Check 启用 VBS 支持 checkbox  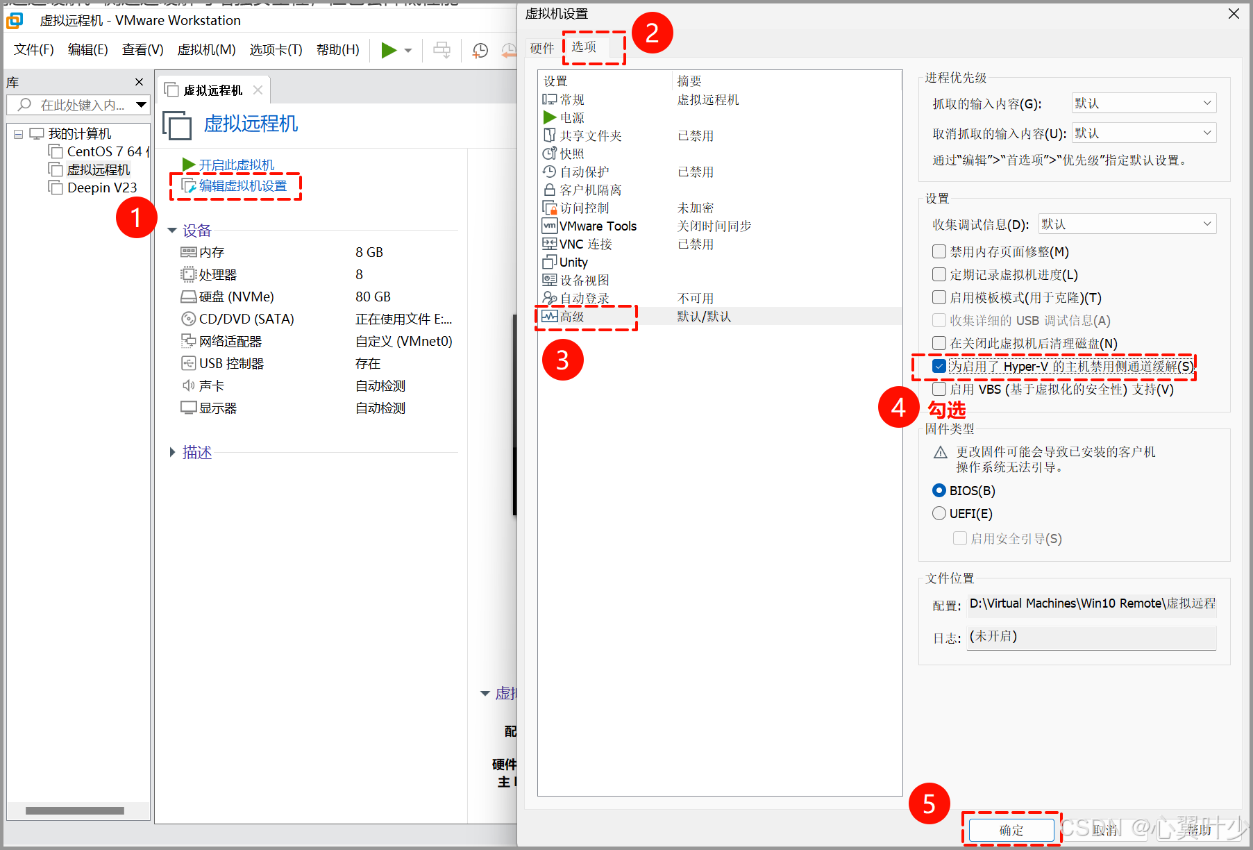point(939,389)
